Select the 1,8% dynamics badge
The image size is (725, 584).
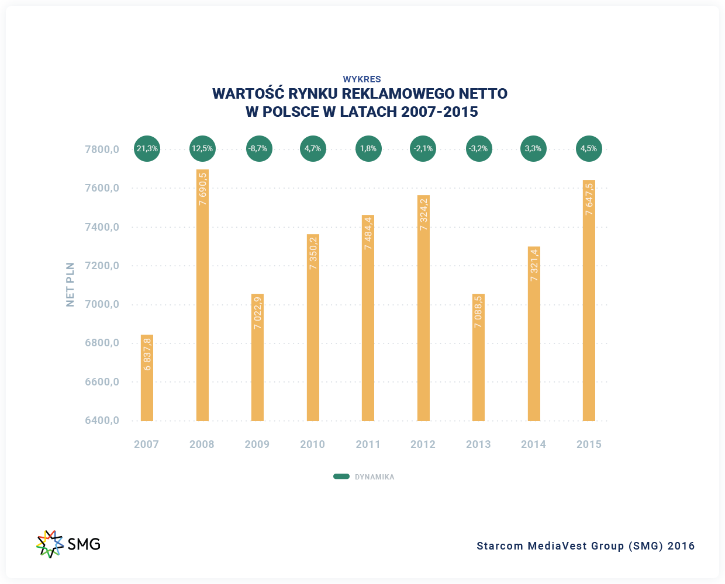click(368, 148)
